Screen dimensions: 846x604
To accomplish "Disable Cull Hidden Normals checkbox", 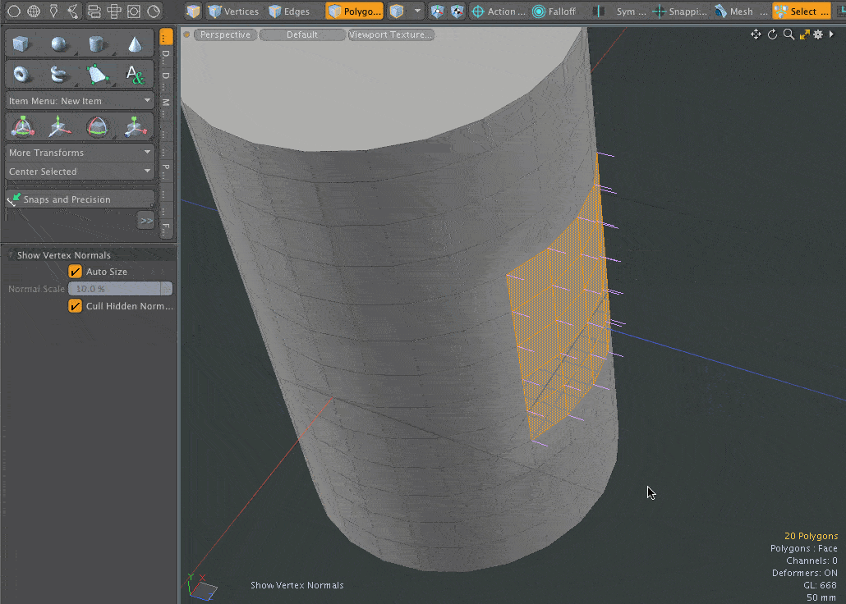I will point(76,306).
